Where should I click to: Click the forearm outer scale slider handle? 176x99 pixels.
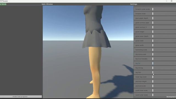click(x=153, y=9)
